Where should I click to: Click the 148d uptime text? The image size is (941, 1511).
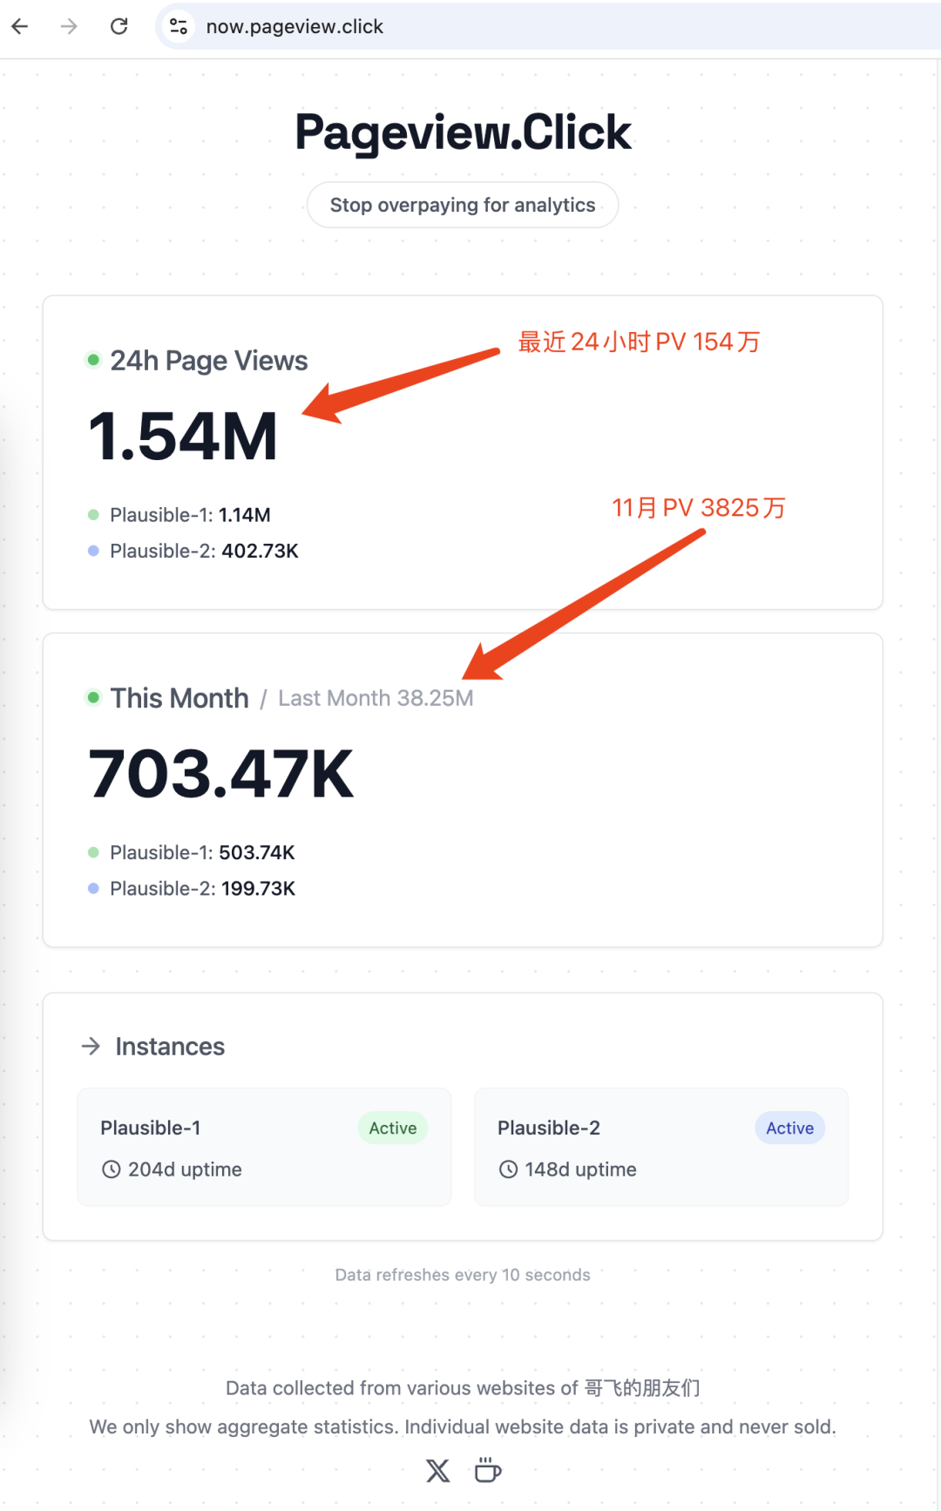580,1169
